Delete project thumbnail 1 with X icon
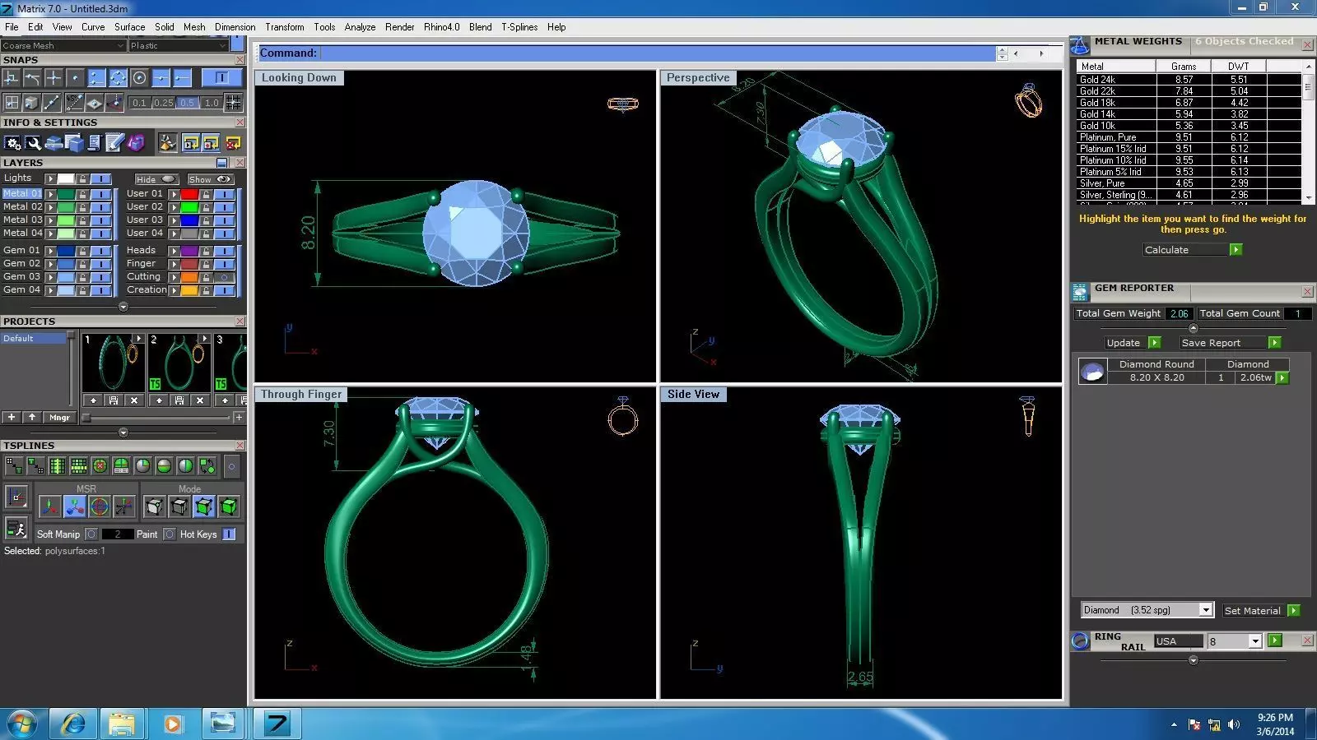This screenshot has width=1317, height=740. [x=134, y=400]
